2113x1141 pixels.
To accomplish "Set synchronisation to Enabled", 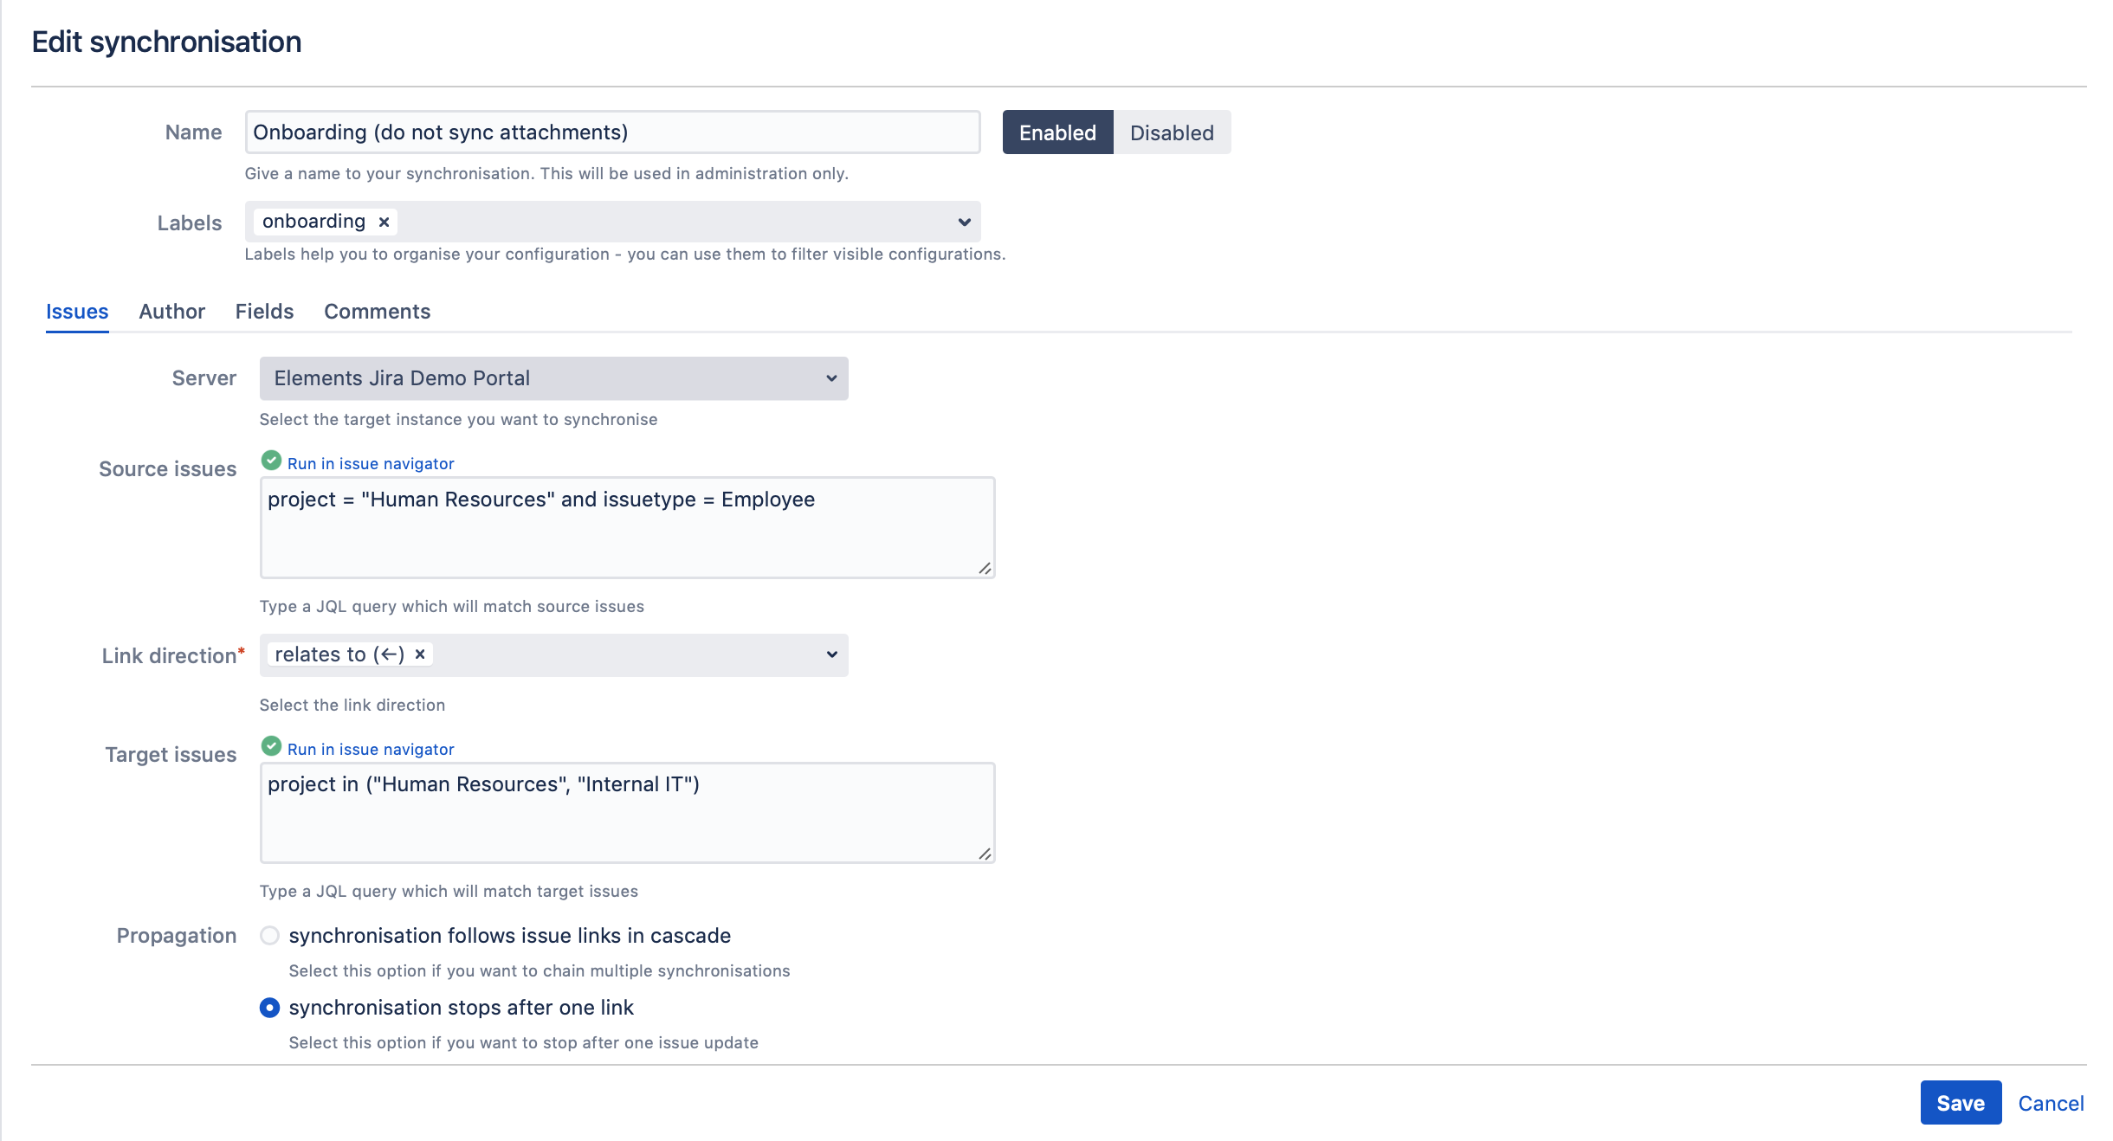I will pyautogui.click(x=1057, y=132).
